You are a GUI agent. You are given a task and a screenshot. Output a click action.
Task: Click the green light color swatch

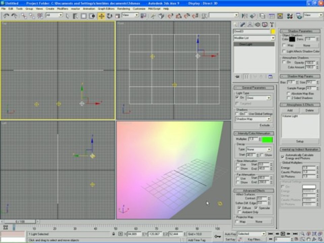[268, 139]
